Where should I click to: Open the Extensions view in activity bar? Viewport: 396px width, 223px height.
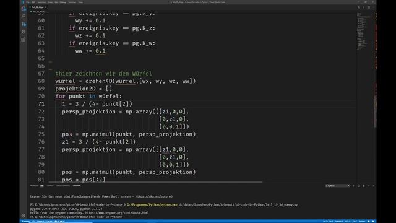24,40
